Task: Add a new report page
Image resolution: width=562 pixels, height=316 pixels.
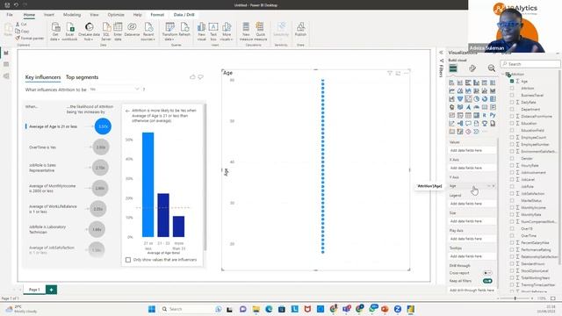Action: pos(51,290)
